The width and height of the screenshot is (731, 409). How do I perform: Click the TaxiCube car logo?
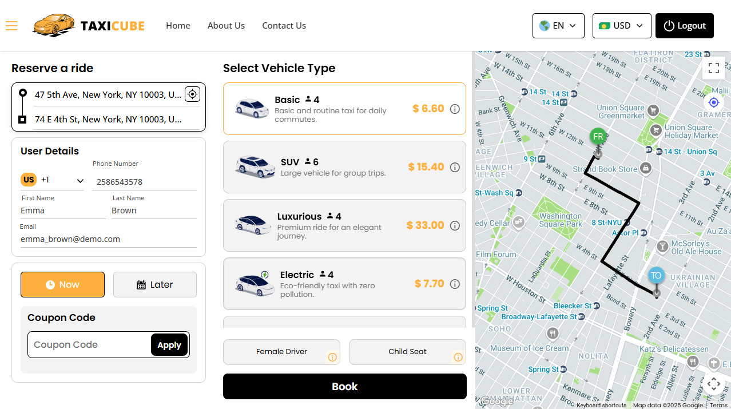point(53,25)
